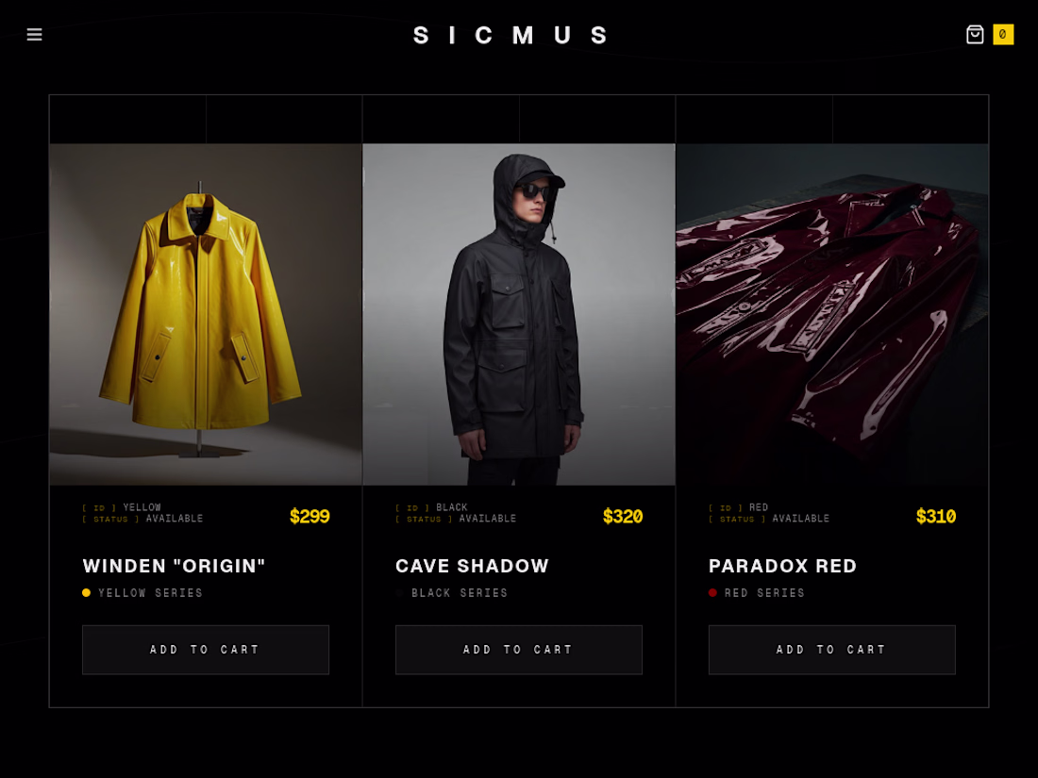The height and width of the screenshot is (778, 1038).
Task: Open the Cave Shadow product title
Action: tap(472, 566)
